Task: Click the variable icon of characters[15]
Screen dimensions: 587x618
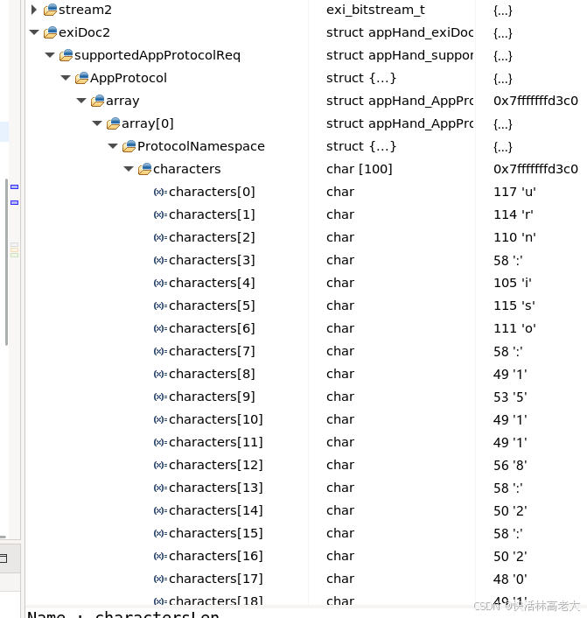Action: [x=160, y=533]
